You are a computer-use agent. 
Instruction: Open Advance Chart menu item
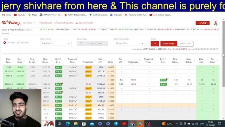(x=84, y=23)
